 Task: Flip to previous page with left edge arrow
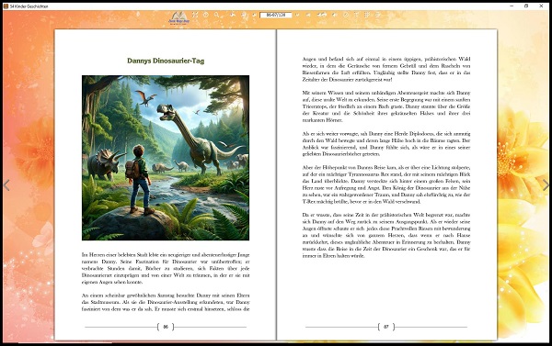pos(6,185)
